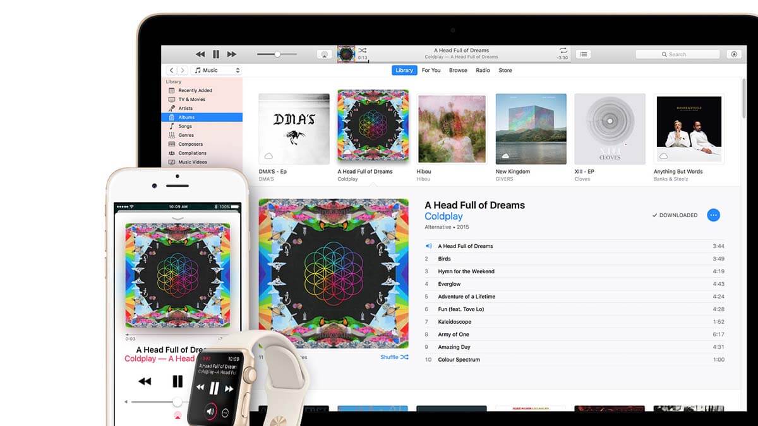Open the DMA'S - Ep album cover

pos(294,129)
